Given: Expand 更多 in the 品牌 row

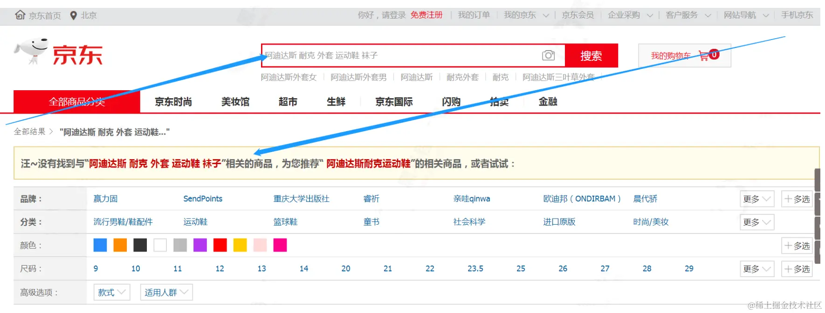Looking at the screenshot, I should click(x=757, y=199).
